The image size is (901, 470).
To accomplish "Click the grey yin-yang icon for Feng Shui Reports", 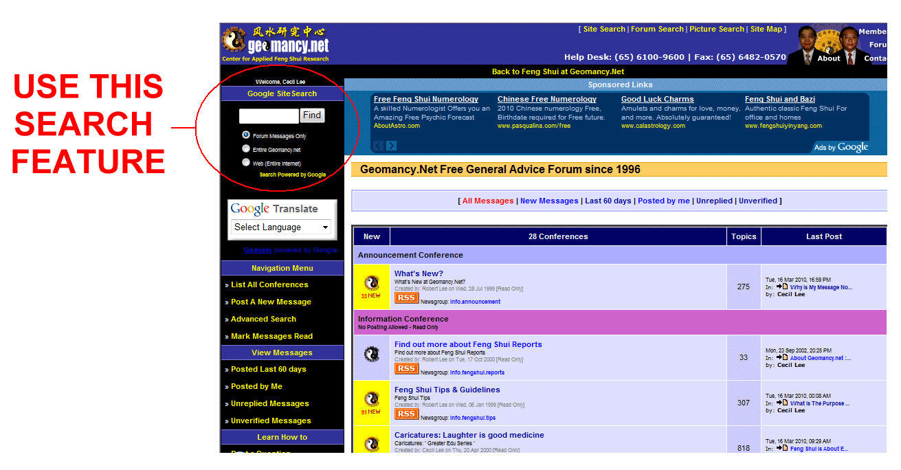I will [372, 355].
